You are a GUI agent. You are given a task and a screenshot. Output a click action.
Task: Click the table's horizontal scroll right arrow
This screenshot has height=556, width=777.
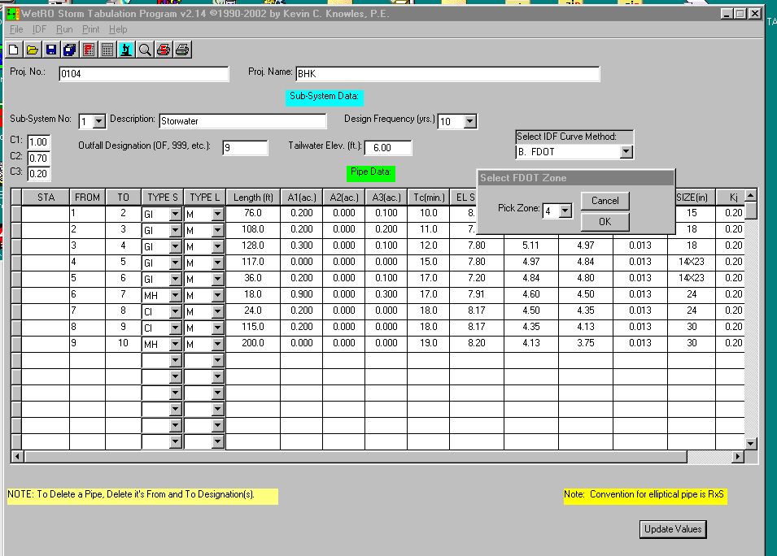click(738, 457)
